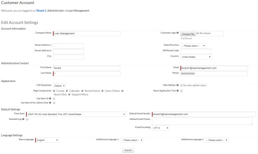Click help icon for Admin Only UI
The height and width of the screenshot is (154, 258).
(50, 103)
